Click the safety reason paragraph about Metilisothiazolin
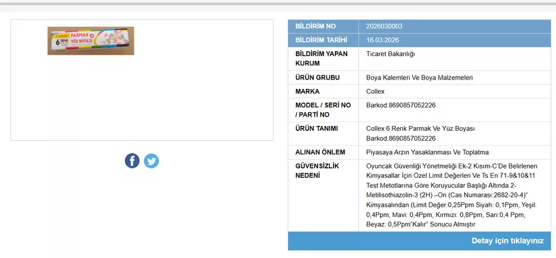The width and height of the screenshot is (556, 258). [x=452, y=195]
